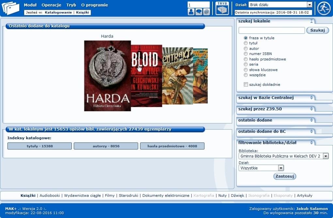Viewport: 333px width, 218px height.
Task: Open the Dział dropdown showing Brak działu
Action: point(280,5)
